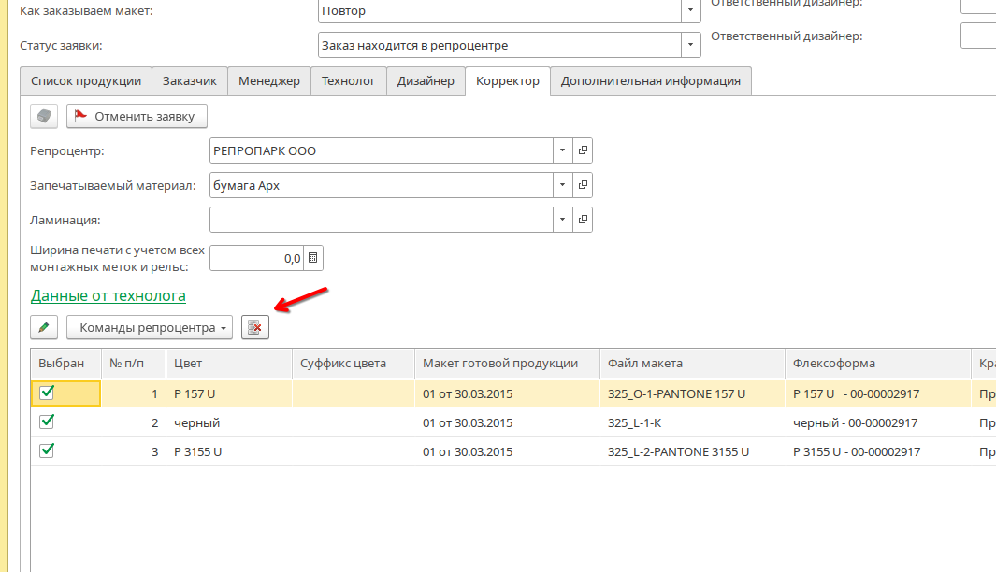Click the gray eraser icon above Репроцентр
The width and height of the screenshot is (996, 572).
[44, 116]
